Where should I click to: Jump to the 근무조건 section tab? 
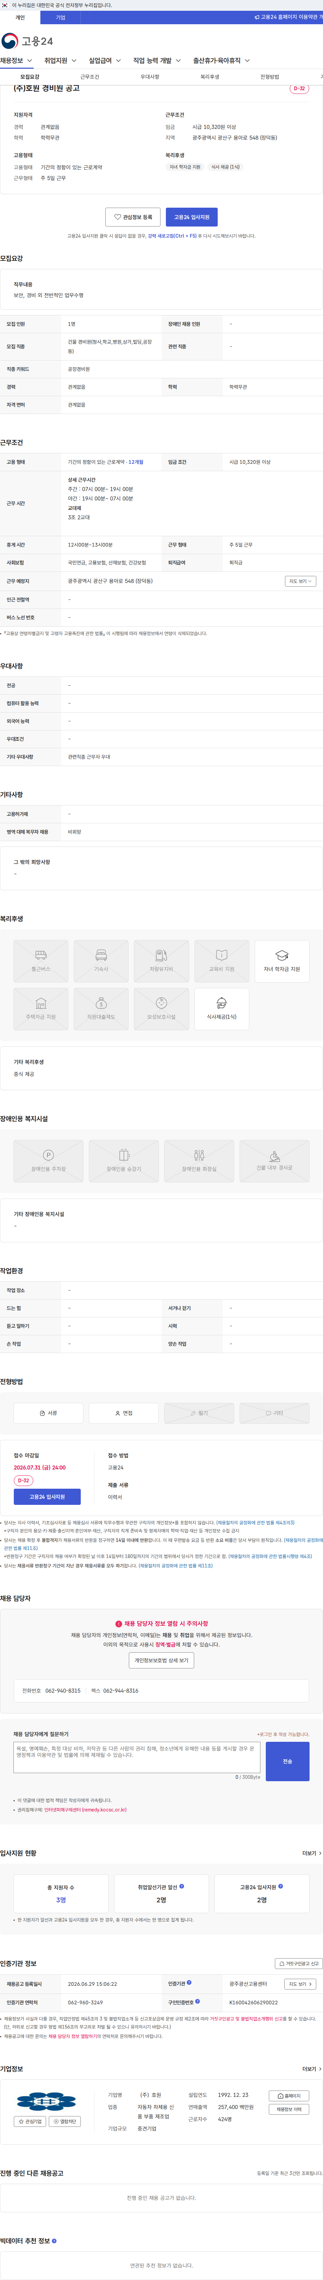pos(90,77)
